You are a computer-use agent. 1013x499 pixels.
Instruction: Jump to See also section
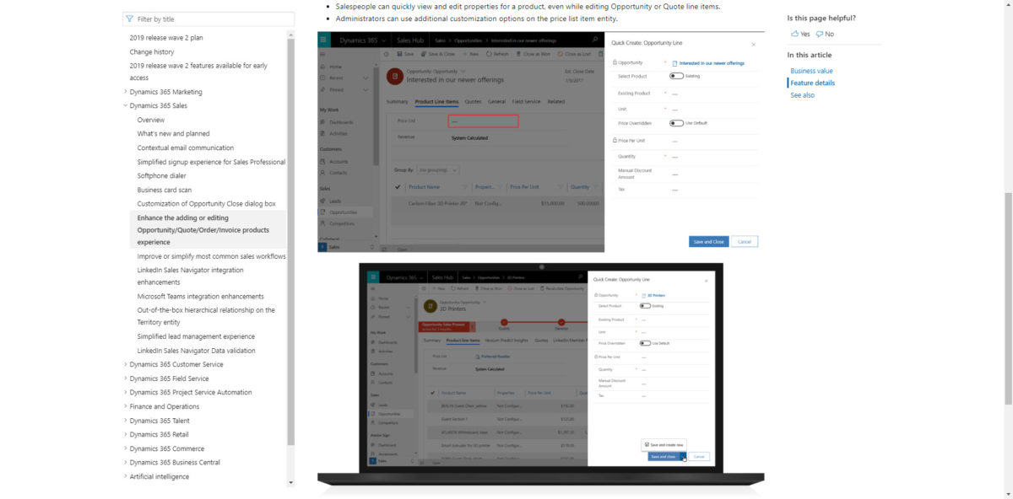(x=802, y=95)
